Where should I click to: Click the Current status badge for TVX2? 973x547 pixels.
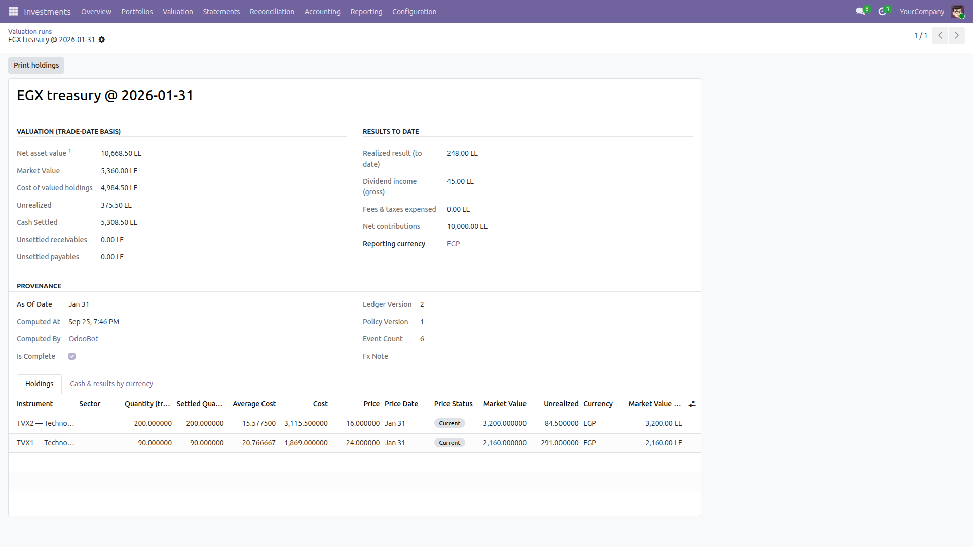[450, 423]
